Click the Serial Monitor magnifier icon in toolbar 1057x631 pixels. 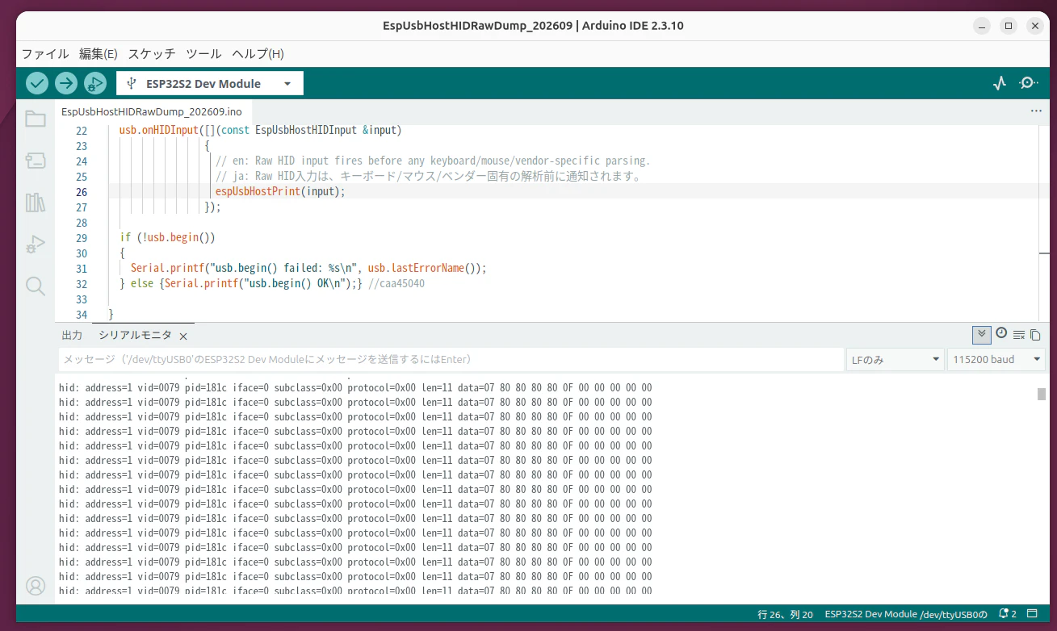pos(1029,83)
